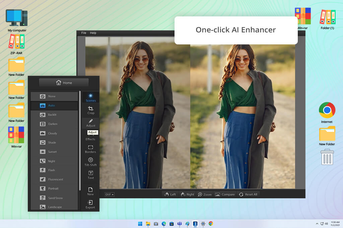Rotate image Right
This screenshot has height=228, width=343.
(x=188, y=194)
